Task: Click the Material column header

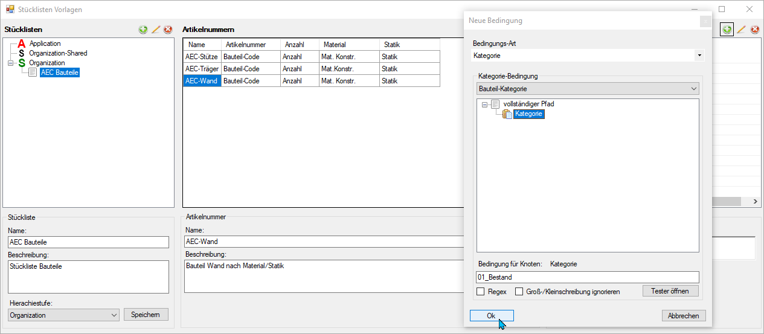Action: [x=349, y=45]
